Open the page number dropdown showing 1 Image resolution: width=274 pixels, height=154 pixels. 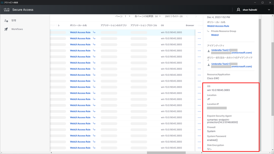127,16
